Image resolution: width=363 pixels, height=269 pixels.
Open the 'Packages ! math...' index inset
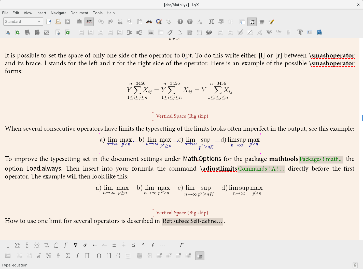pyautogui.click(x=321, y=159)
